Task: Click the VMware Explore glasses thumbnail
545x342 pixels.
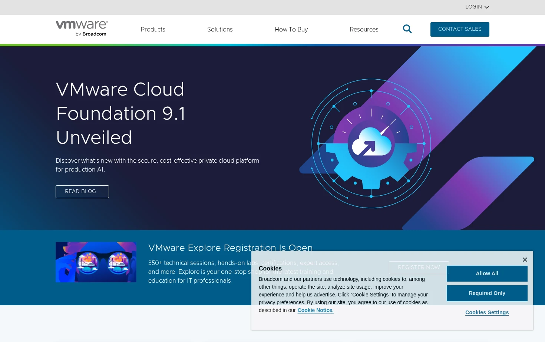Action: click(x=96, y=262)
